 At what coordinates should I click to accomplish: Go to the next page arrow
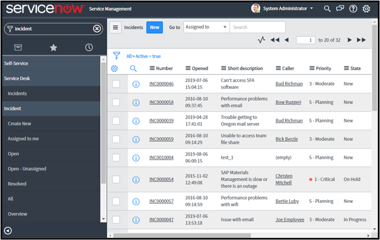tap(349, 40)
